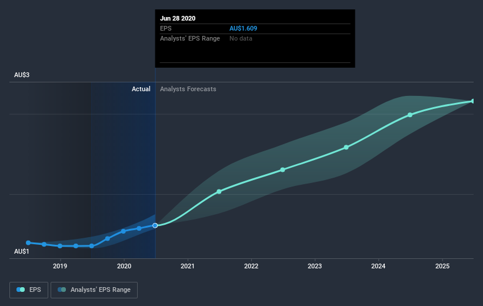The height and width of the screenshot is (306, 483).
Task: Click the AU$1 y-axis label
Action: tap(22, 251)
